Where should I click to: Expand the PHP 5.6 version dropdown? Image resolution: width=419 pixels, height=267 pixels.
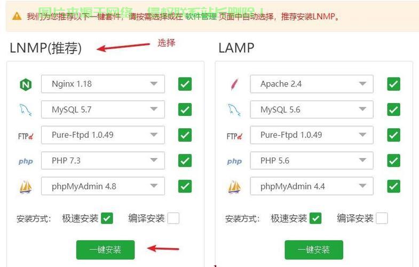click(312, 160)
